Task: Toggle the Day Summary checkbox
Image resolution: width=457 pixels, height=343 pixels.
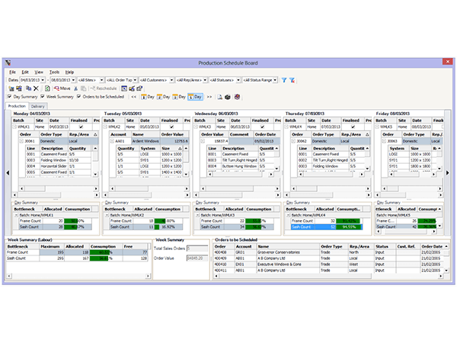Action: 10,98
